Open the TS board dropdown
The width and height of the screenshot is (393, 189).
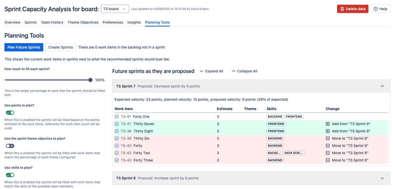coord(115,9)
